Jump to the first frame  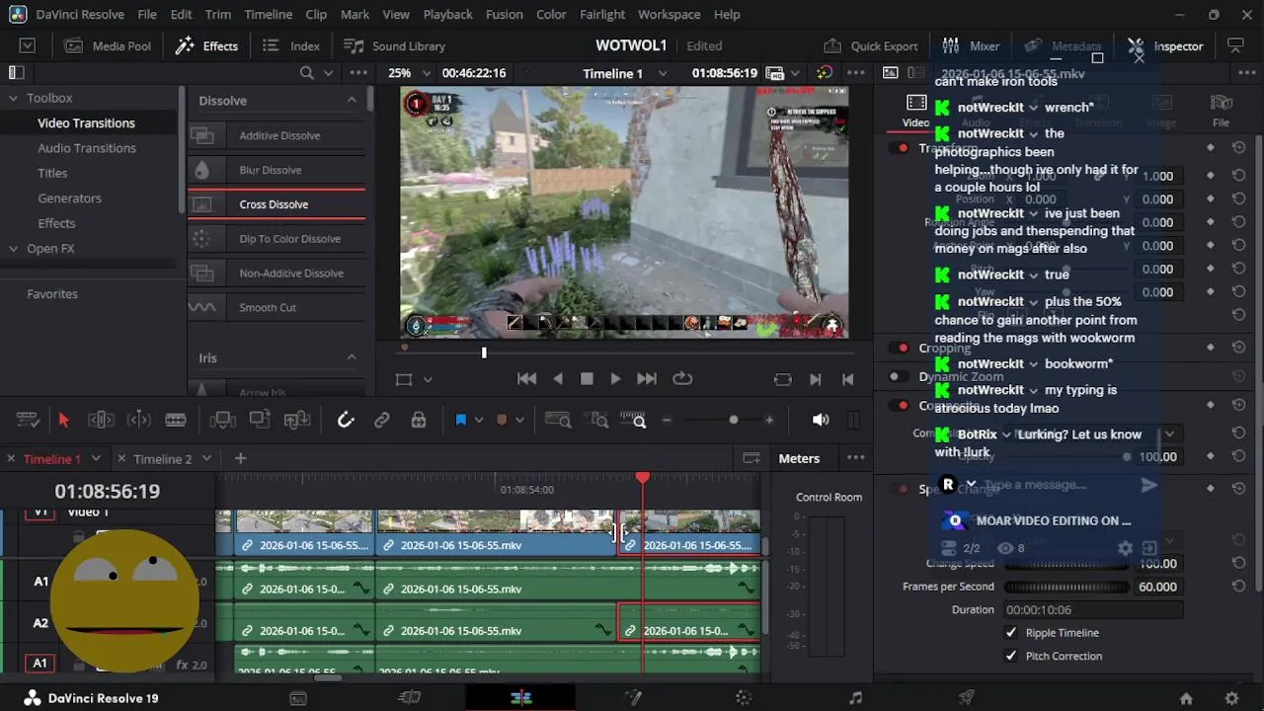point(527,378)
